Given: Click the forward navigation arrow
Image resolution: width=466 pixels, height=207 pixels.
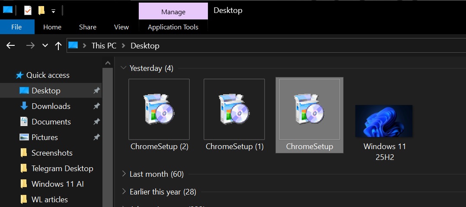Looking at the screenshot, I should (30, 45).
